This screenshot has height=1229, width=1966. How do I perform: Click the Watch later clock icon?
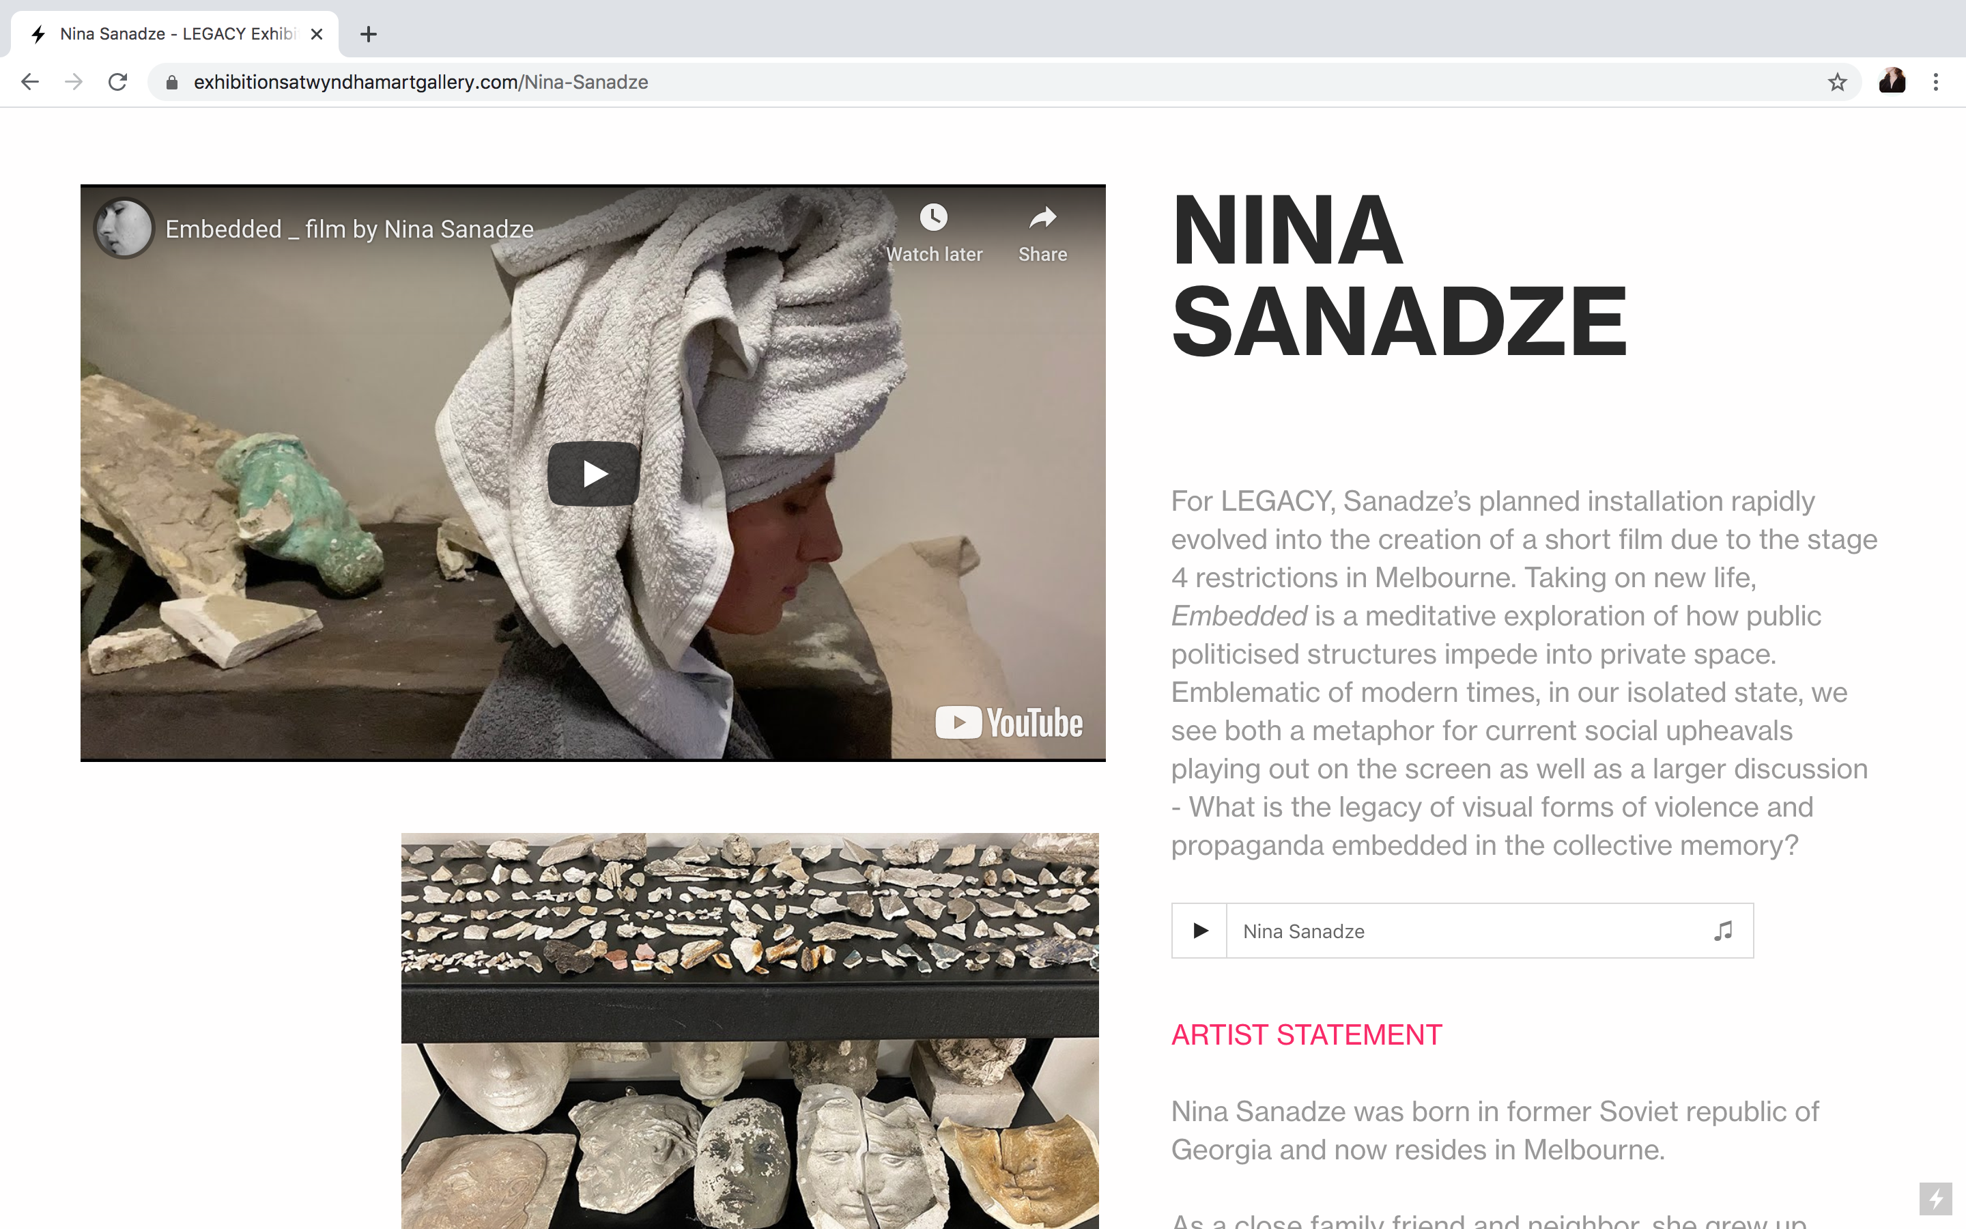point(933,217)
